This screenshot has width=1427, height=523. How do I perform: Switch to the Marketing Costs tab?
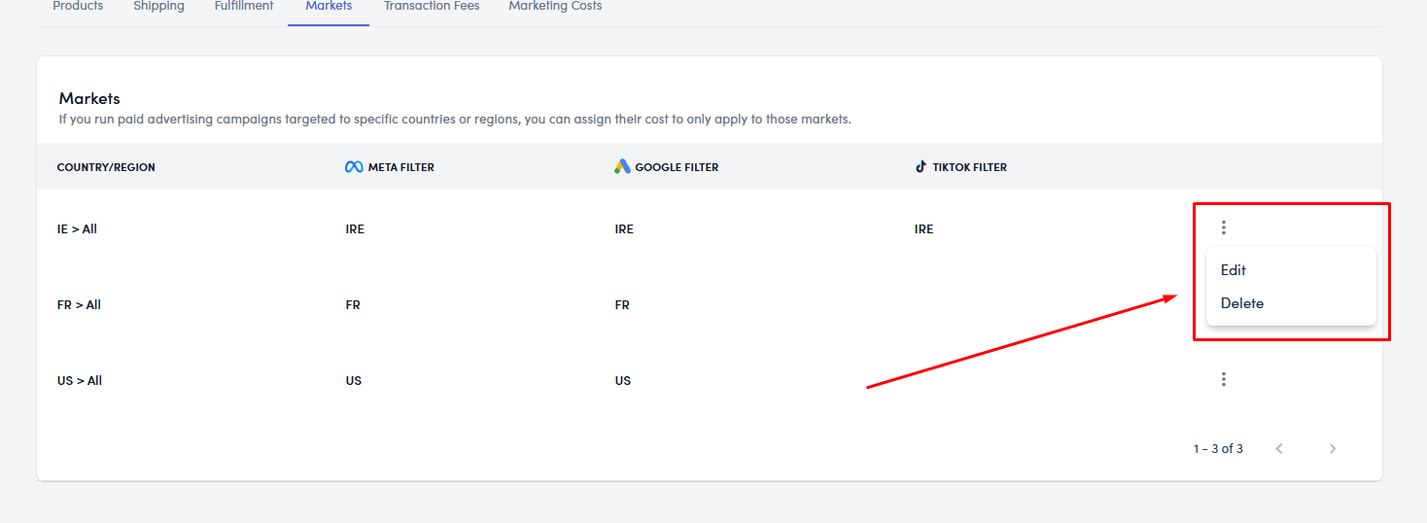(555, 7)
